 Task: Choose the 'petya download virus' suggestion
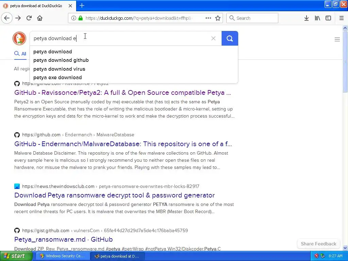click(x=59, y=69)
